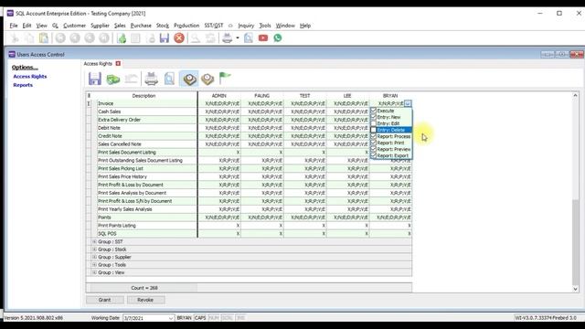Click the Print icon in main toolbar
The height and width of the screenshot is (329, 585).
point(227,38)
